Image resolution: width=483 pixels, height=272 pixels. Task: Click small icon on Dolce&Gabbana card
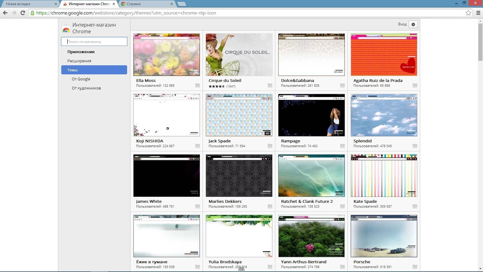tap(342, 86)
